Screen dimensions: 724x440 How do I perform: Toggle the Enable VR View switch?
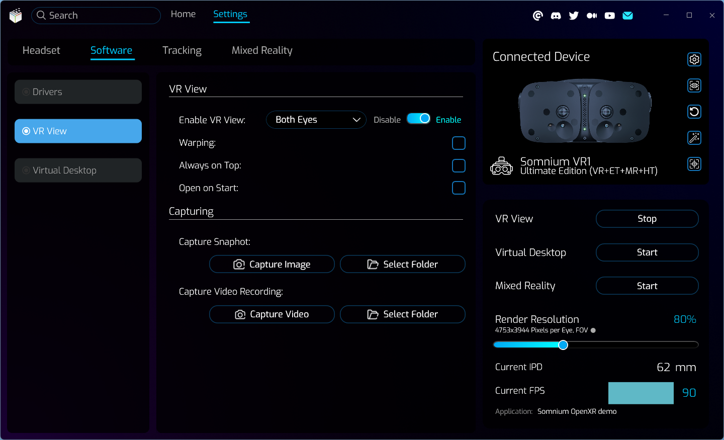click(x=418, y=119)
